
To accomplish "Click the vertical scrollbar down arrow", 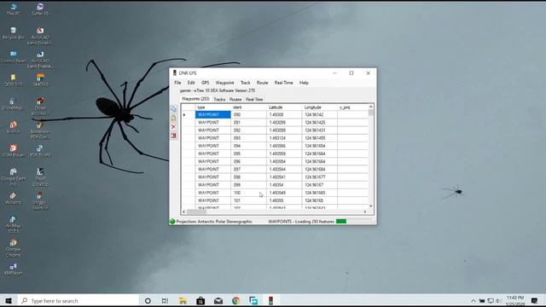I will [371, 206].
